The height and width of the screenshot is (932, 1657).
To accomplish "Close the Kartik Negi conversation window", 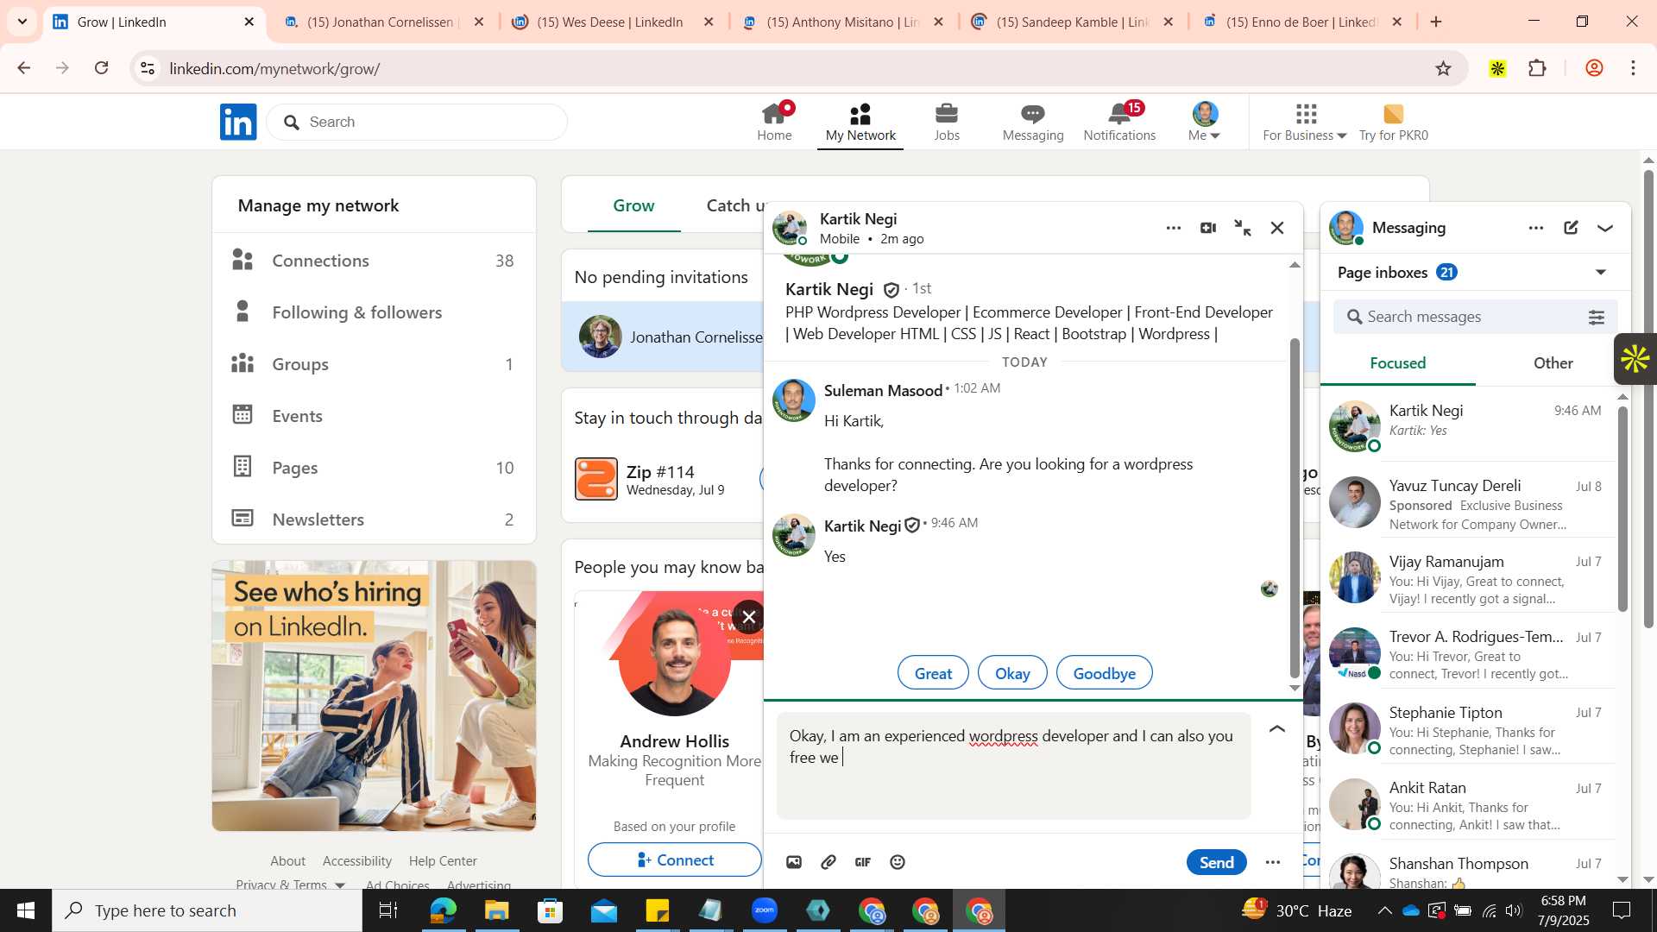I will [x=1277, y=228].
